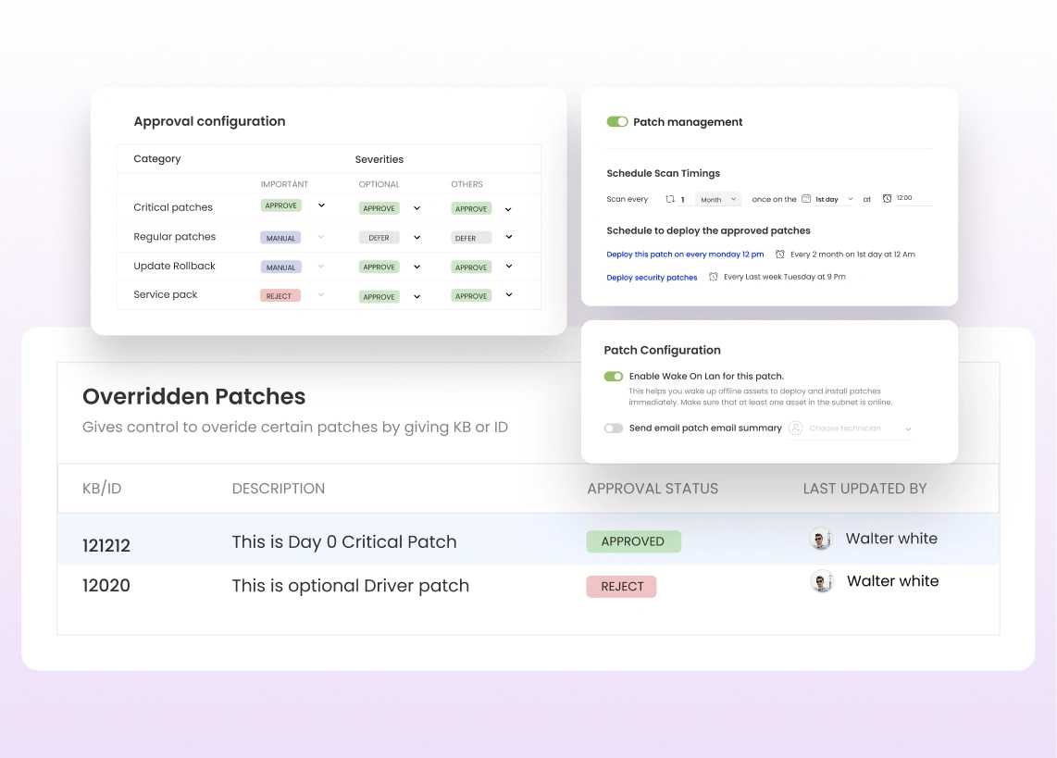The width and height of the screenshot is (1057, 758).
Task: Click the technician user icon
Action: 795,429
